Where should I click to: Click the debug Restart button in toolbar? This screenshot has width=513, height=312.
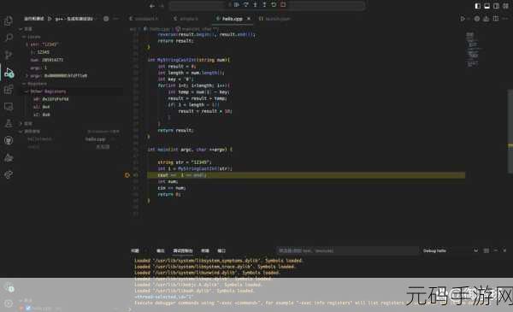click(274, 5)
